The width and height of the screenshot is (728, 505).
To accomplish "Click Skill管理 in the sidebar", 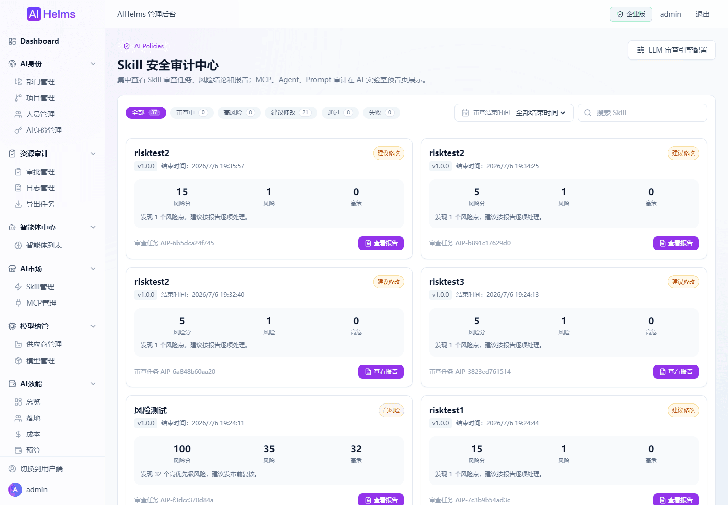I will [x=40, y=287].
